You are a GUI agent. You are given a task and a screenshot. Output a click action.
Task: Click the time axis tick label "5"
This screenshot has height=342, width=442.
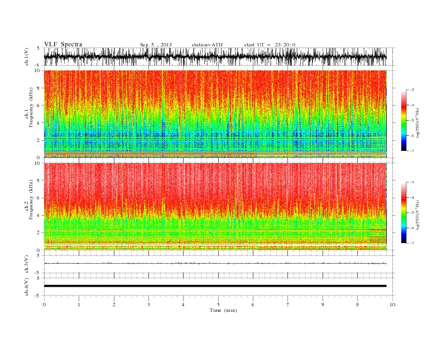[x=218, y=305]
